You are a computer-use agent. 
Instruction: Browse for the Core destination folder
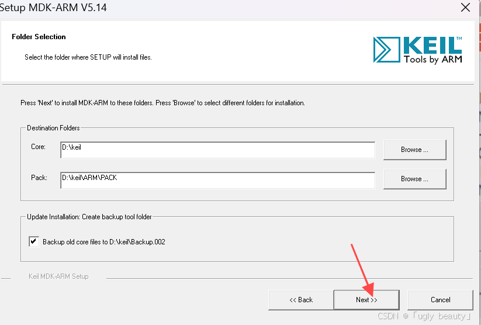pyautogui.click(x=415, y=150)
